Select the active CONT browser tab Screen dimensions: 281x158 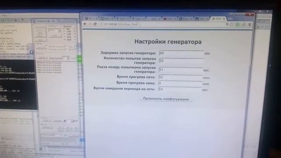[x=218, y=18]
